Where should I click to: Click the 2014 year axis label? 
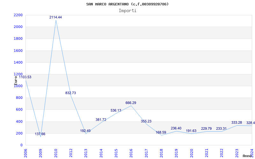click(101, 153)
